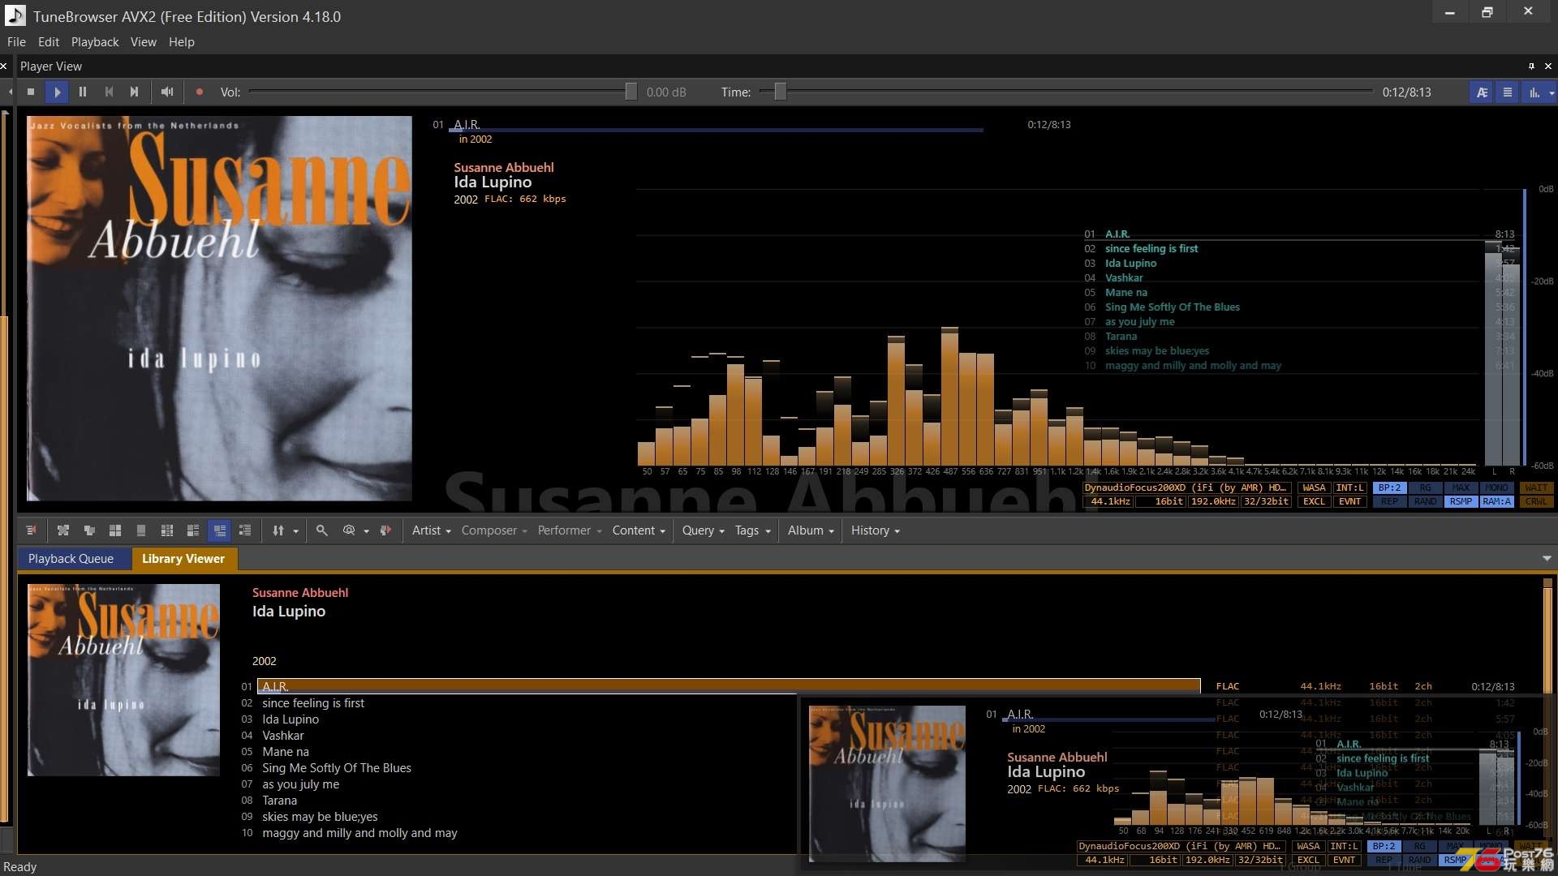Toggle the RAM:A indicator
Screen dimensions: 1558x876
click(1496, 502)
